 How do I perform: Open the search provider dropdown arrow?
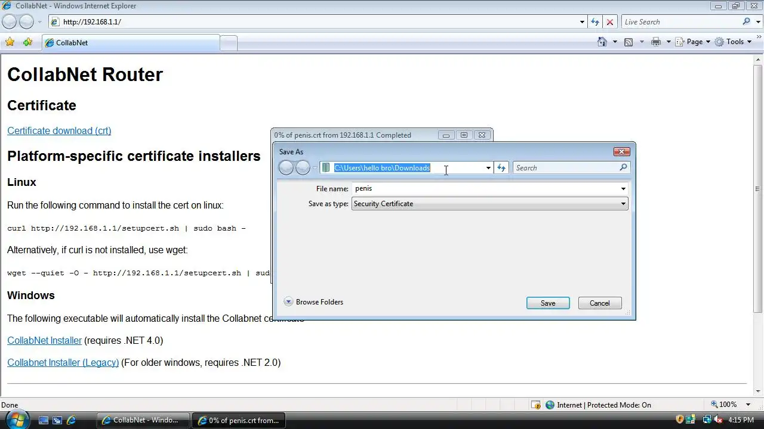(x=757, y=22)
